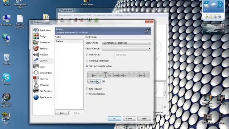229x129 pixels.
Task: Click the Apply button
Action: (144, 119)
